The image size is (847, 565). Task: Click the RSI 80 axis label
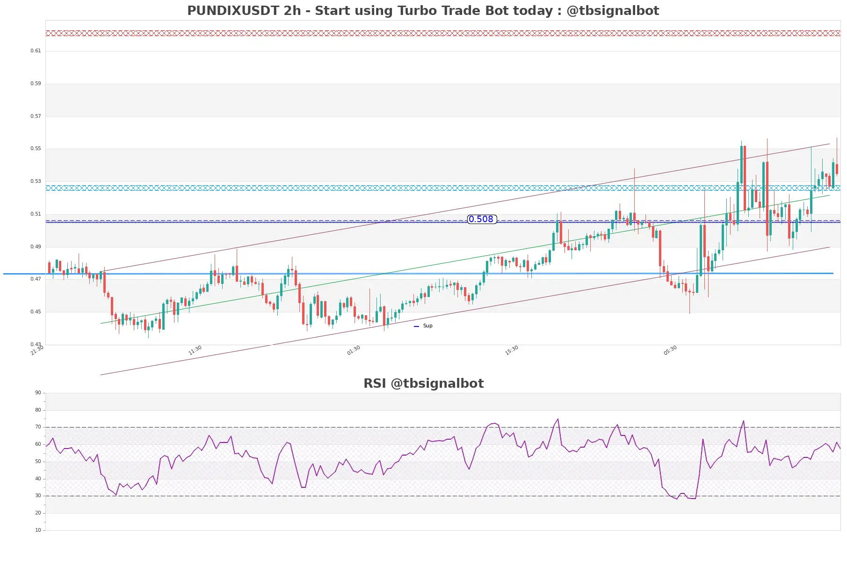click(x=38, y=410)
